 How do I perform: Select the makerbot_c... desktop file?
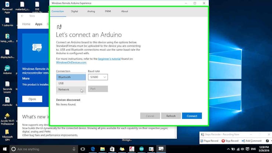tap(22, 6)
